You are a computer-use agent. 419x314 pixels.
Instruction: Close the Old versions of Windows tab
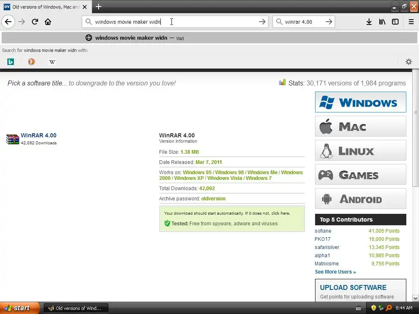click(85, 7)
